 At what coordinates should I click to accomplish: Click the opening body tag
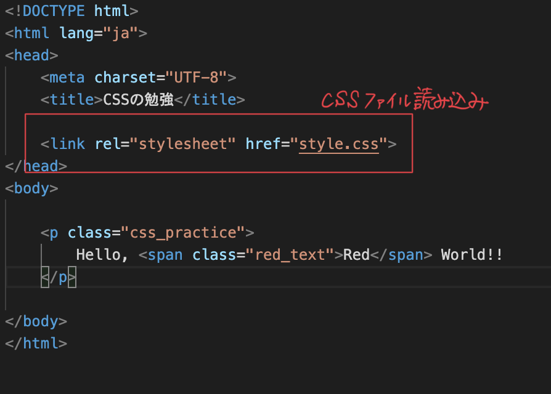(31, 188)
